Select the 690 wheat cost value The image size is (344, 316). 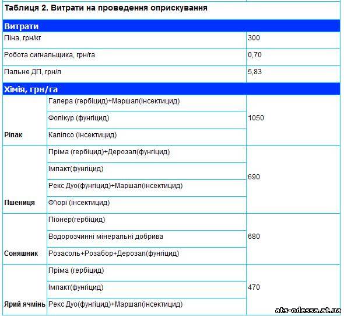tap(254, 176)
